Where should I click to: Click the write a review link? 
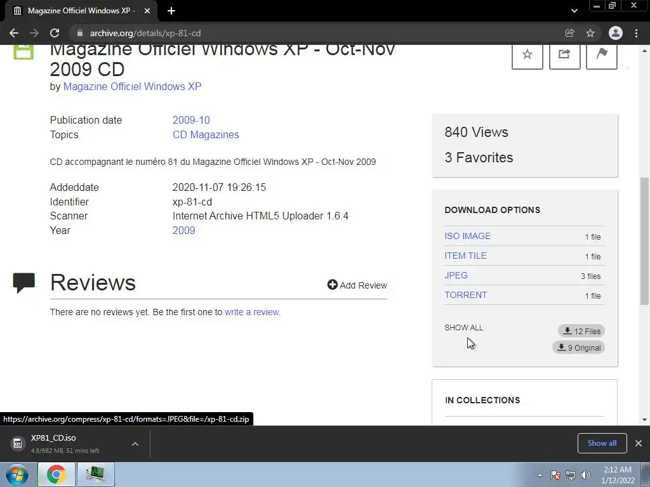tap(252, 312)
